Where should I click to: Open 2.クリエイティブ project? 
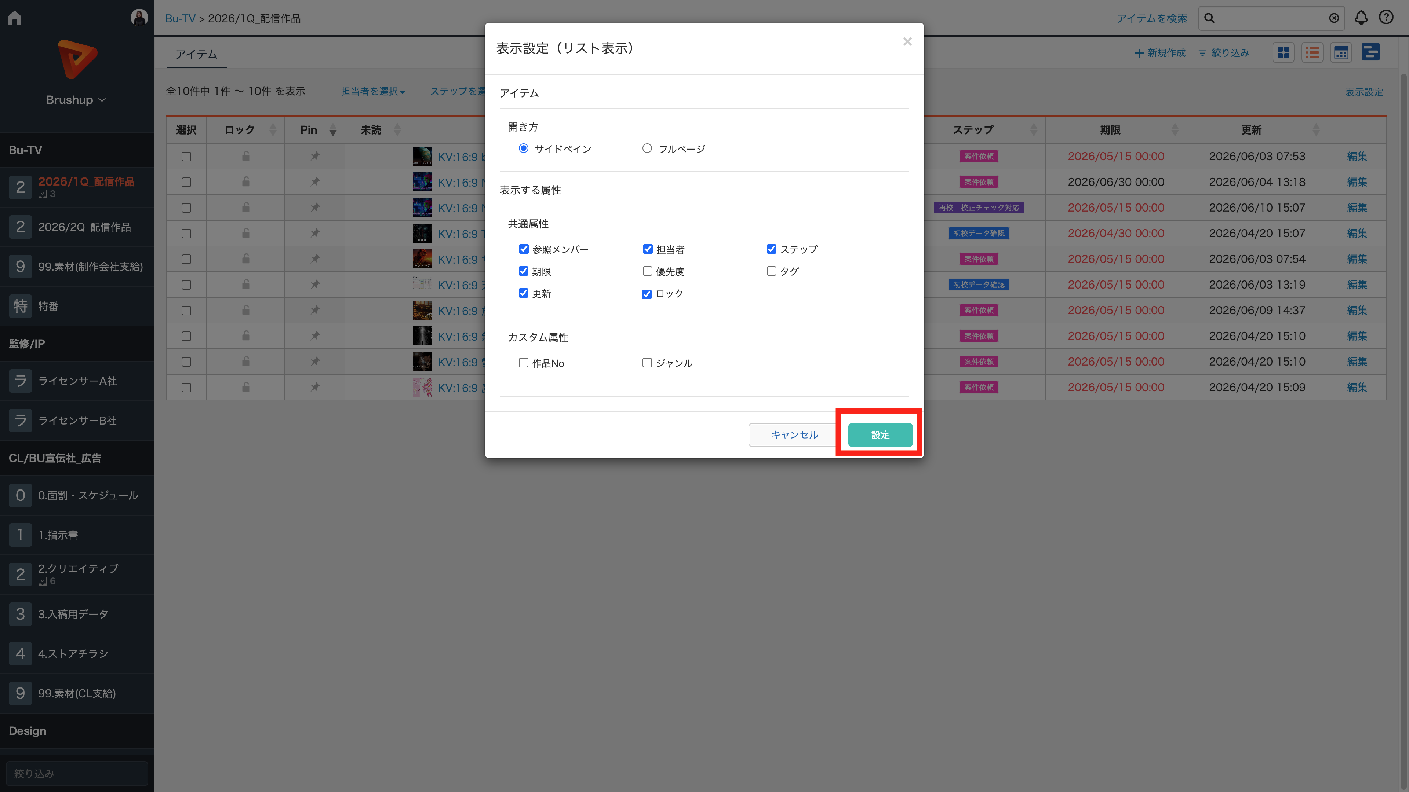point(77,575)
